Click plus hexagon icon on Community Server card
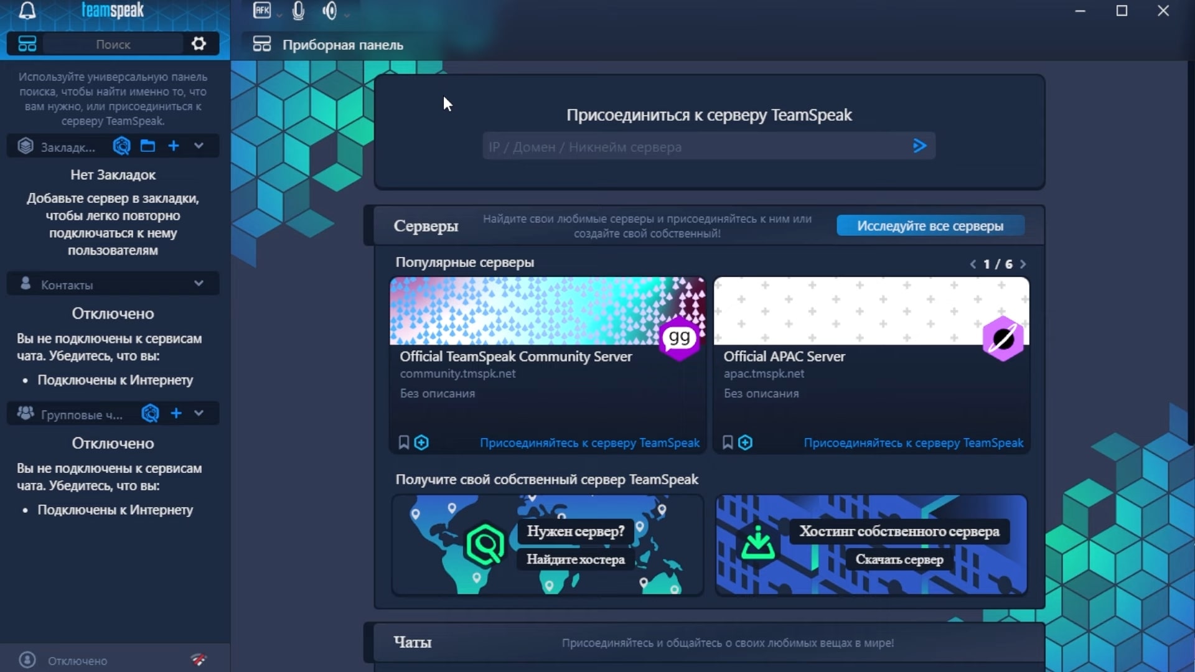This screenshot has height=672, width=1195. tap(421, 442)
